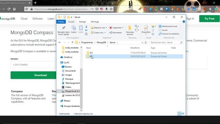Switch to large icons view in status bar
The height and width of the screenshot is (124, 220).
pos(183,114)
